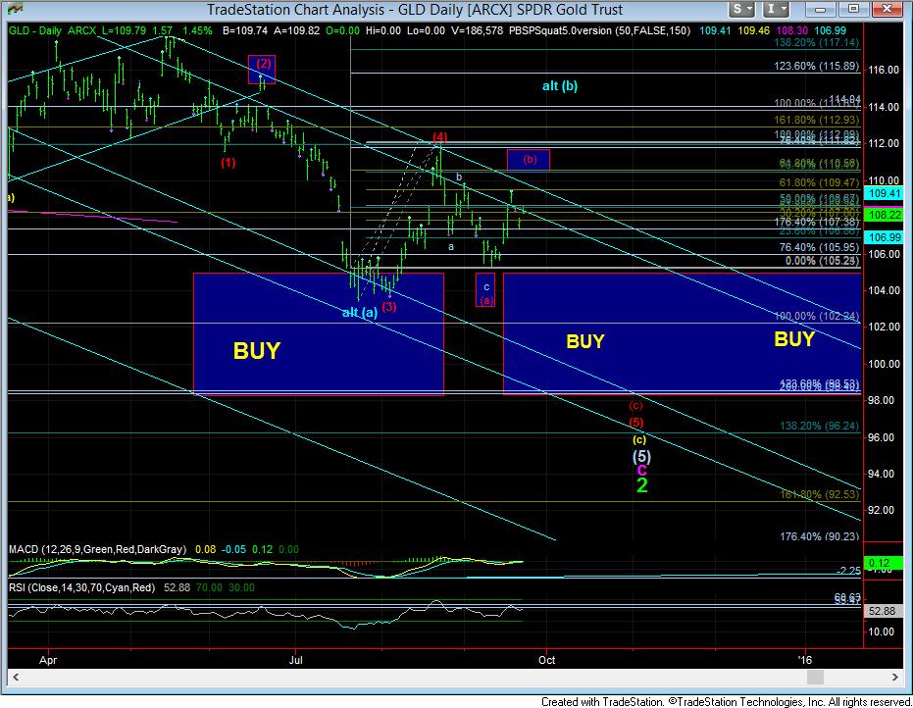
Task: Click the alt (b) wave label
Action: click(560, 86)
